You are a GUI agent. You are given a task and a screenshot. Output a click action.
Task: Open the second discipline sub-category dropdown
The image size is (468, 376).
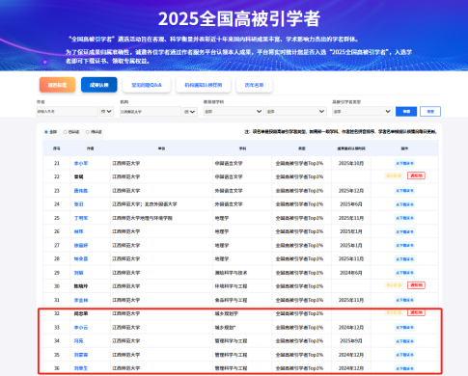(x=296, y=112)
